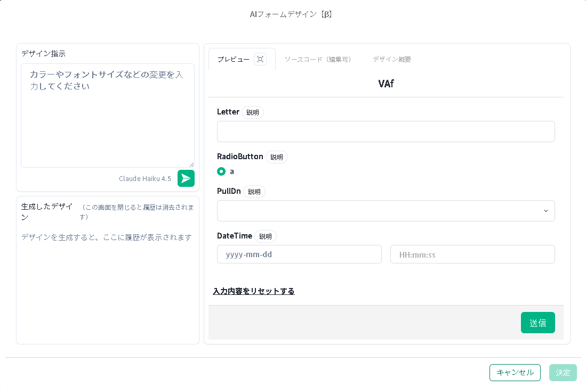The image size is (586, 387).
Task: Switch to the プレビュー tab
Action: point(233,59)
